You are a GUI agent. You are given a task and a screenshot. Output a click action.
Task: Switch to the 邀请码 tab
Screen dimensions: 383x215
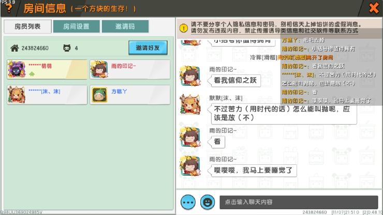pos(125,26)
